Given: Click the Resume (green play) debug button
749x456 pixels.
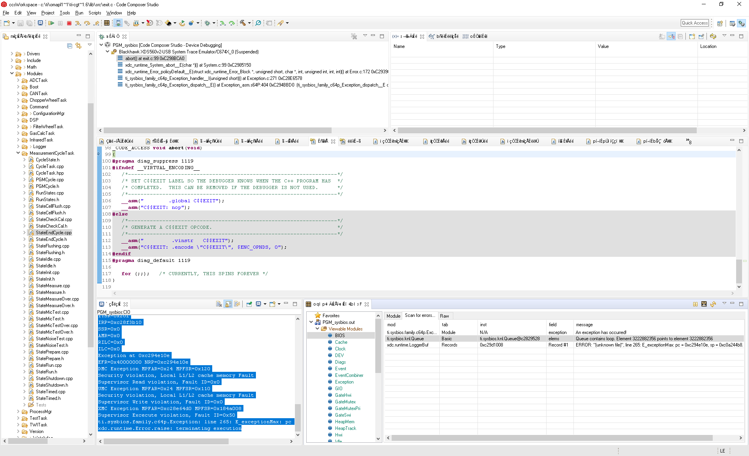Looking at the screenshot, I should [x=51, y=23].
